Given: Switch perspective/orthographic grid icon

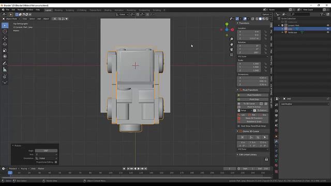Looking at the screenshot, I should pos(232,55).
